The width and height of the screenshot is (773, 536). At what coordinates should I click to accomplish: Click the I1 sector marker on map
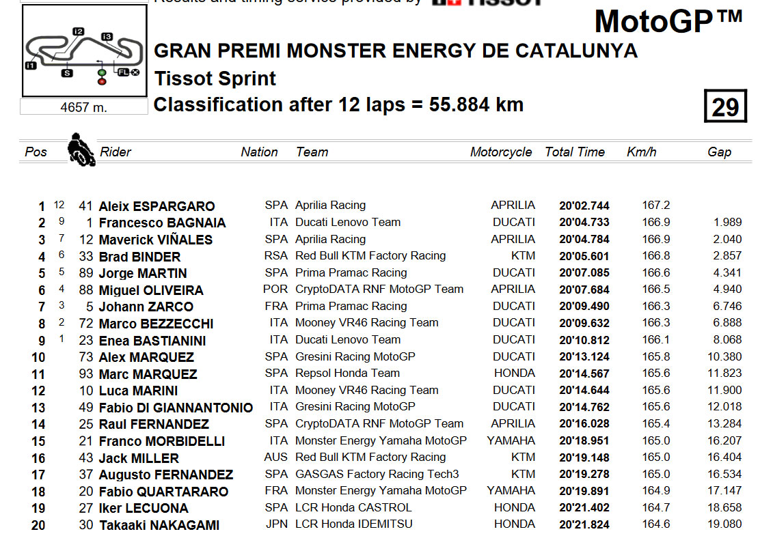click(x=31, y=65)
